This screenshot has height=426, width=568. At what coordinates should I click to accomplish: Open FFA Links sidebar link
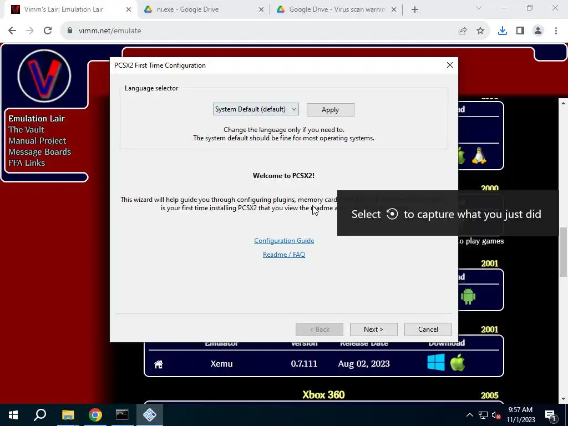[27, 163]
